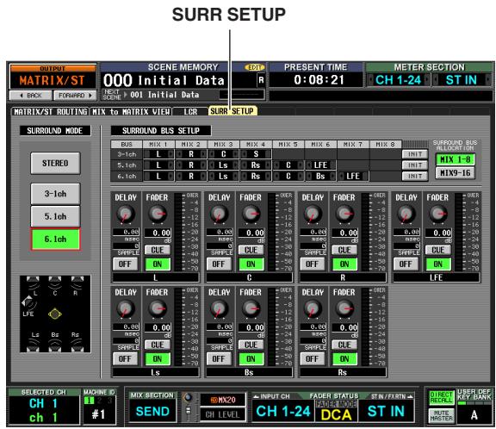
Task: Click the C channel delay msec field
Action: [220, 232]
